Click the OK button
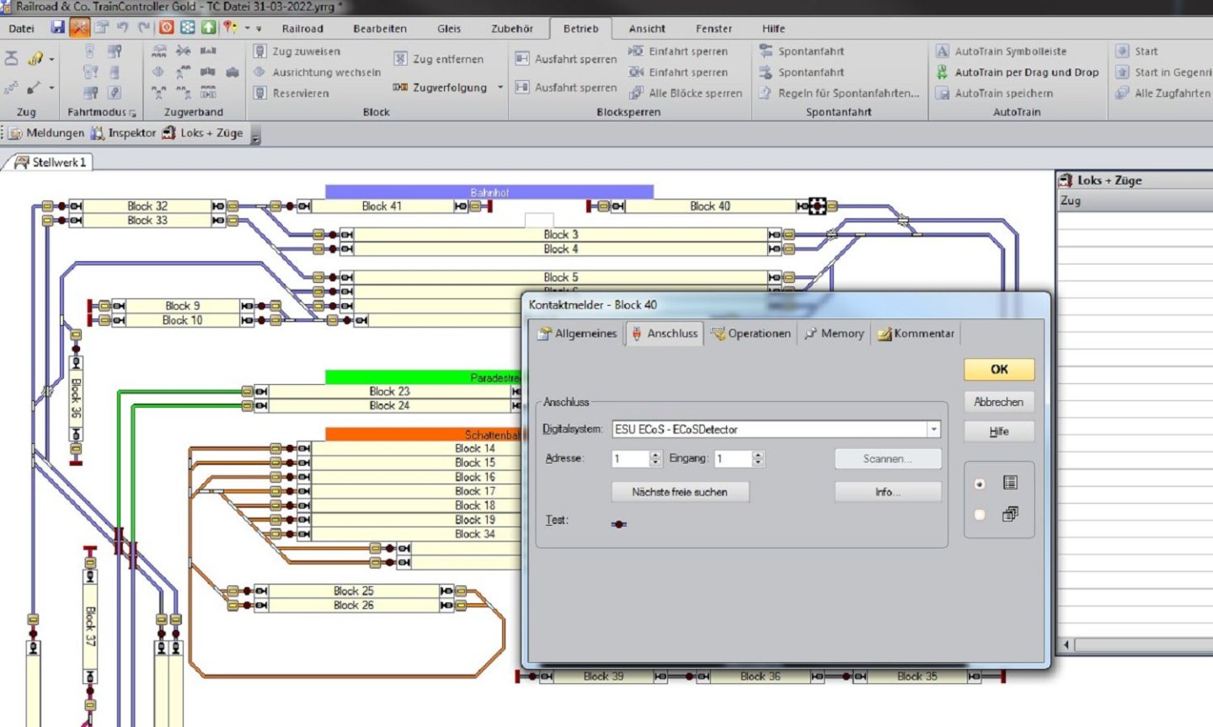The height and width of the screenshot is (727, 1213). tap(999, 370)
